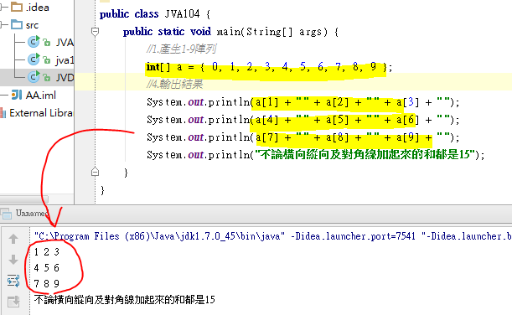Click the horizontal scrollbar of project panel
This screenshot has height=315, width=512.
[24, 199]
